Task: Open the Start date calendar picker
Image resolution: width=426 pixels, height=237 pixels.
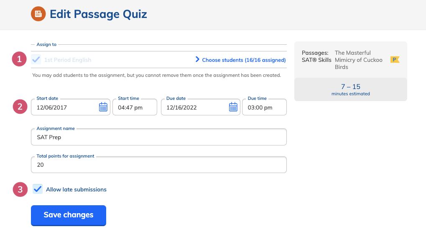Action: (103, 107)
